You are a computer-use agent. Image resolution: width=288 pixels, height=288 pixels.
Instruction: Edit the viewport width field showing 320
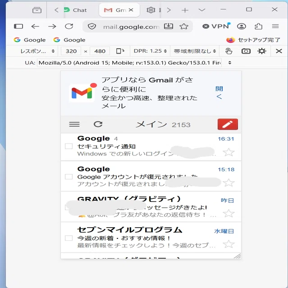pos(71,51)
